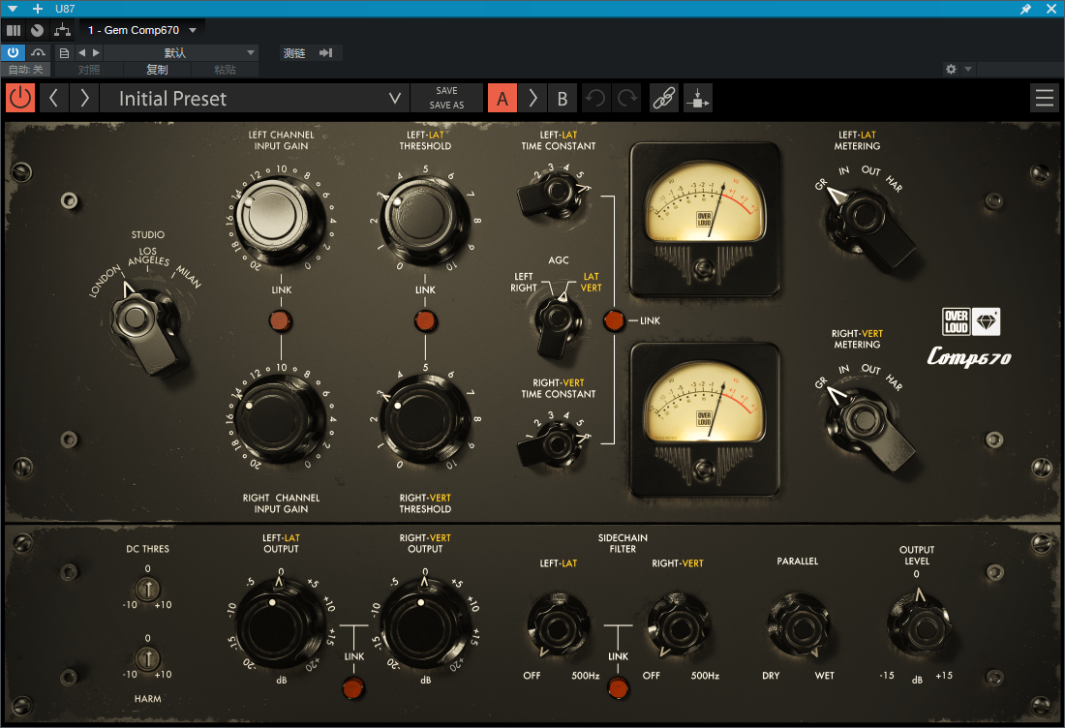Image resolution: width=1065 pixels, height=728 pixels.
Task: Click SAVE AS preset button
Action: point(446,106)
